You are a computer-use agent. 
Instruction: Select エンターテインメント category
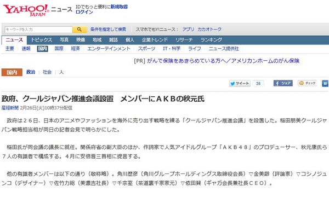tap(109, 49)
